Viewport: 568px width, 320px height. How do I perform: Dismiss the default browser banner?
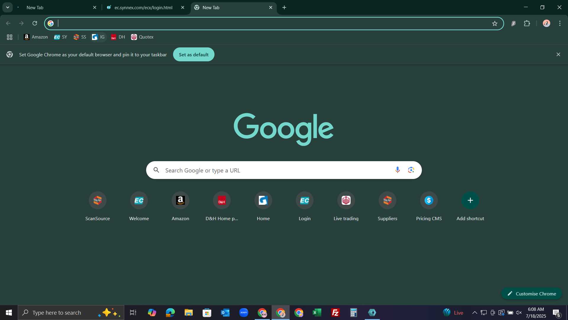tap(558, 55)
